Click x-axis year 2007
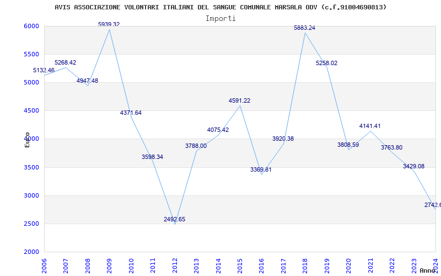The width and height of the screenshot is (441, 276). pos(66,266)
